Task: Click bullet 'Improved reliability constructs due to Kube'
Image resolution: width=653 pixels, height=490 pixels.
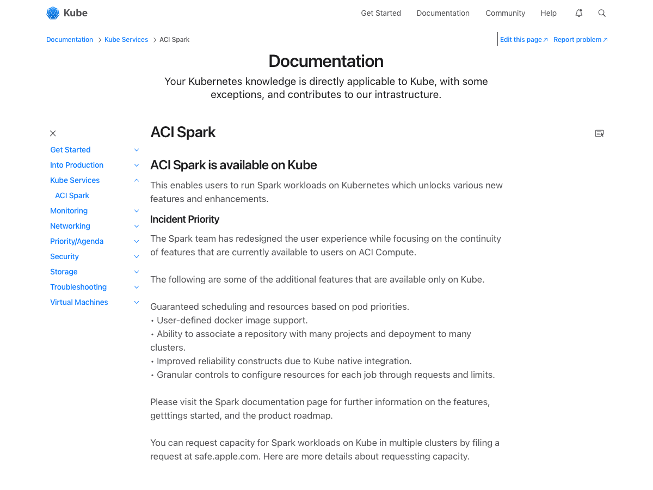Action: [x=281, y=361]
